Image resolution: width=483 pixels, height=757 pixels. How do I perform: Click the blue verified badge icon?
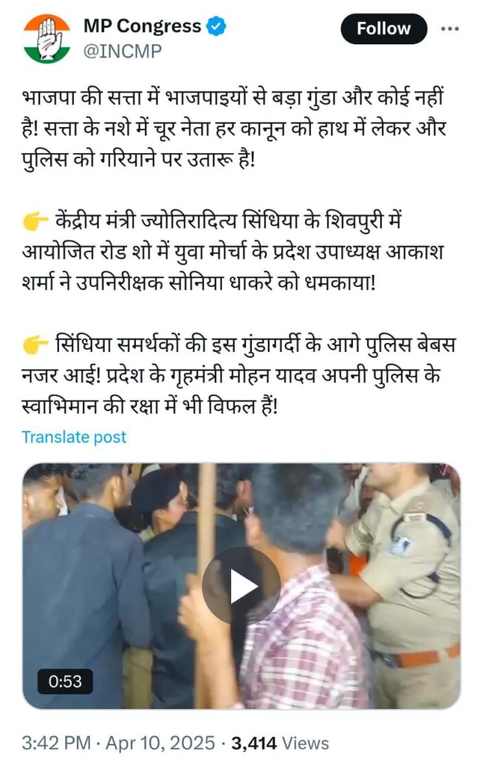216,26
